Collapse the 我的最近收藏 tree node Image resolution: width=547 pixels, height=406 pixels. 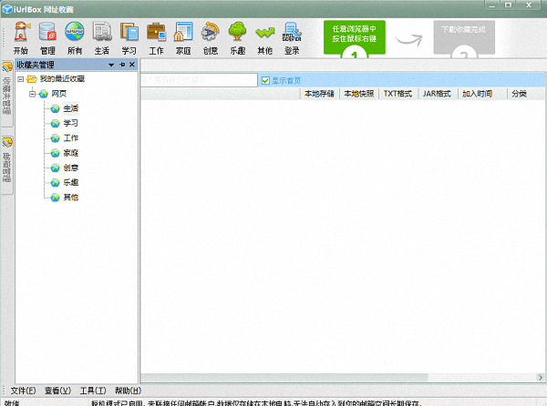[19, 79]
